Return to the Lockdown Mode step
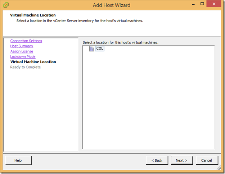 pos(23,56)
